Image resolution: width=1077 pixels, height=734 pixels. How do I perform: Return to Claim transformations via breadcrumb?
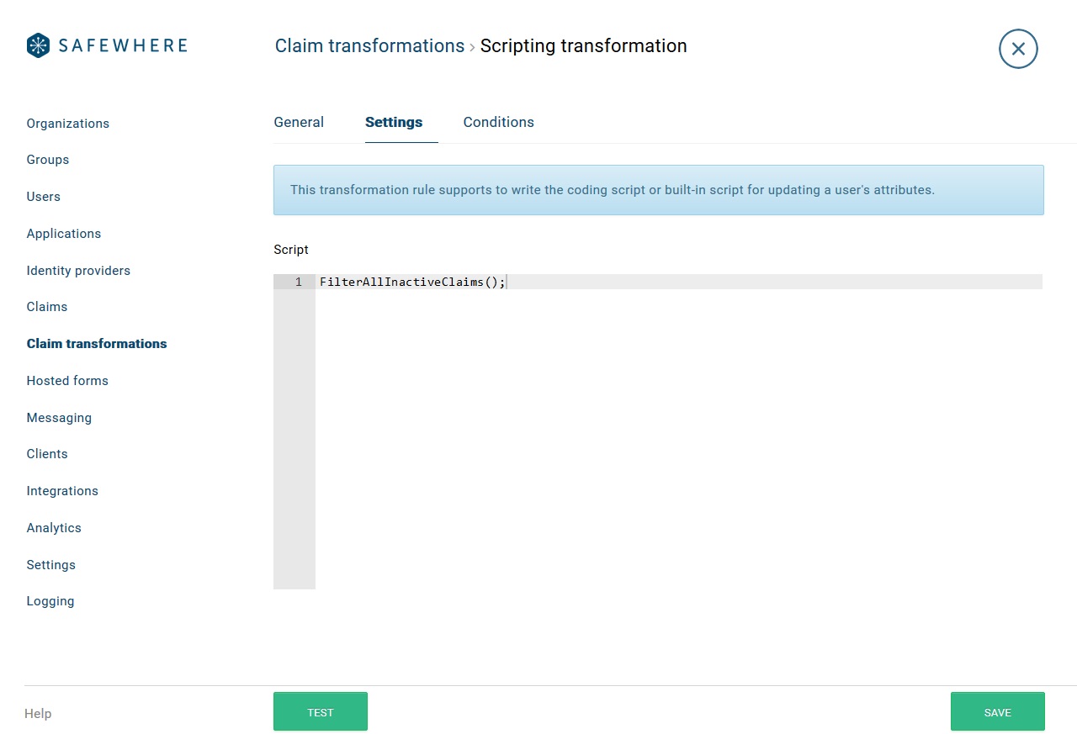(x=369, y=45)
